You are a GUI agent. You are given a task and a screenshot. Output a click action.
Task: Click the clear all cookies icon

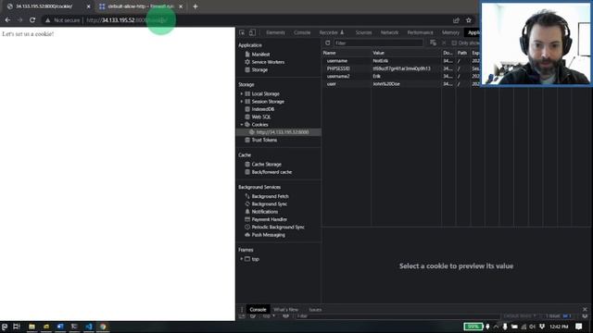click(x=433, y=43)
